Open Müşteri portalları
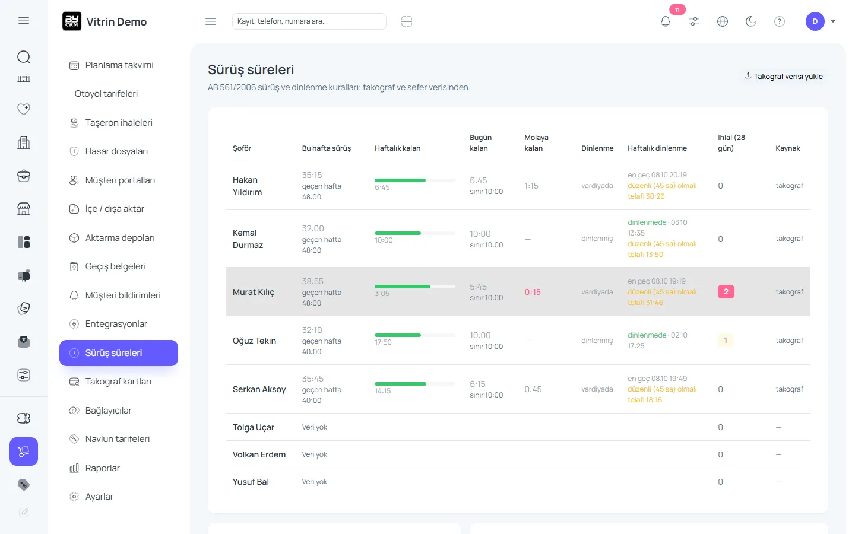The width and height of the screenshot is (855, 534). coord(119,180)
